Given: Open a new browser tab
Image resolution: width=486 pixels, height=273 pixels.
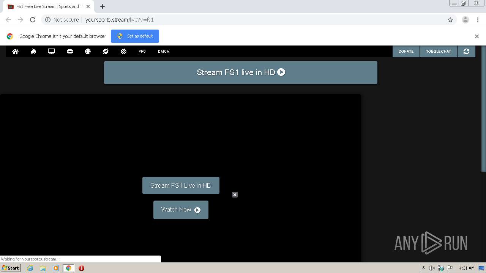Looking at the screenshot, I should coord(103,6).
